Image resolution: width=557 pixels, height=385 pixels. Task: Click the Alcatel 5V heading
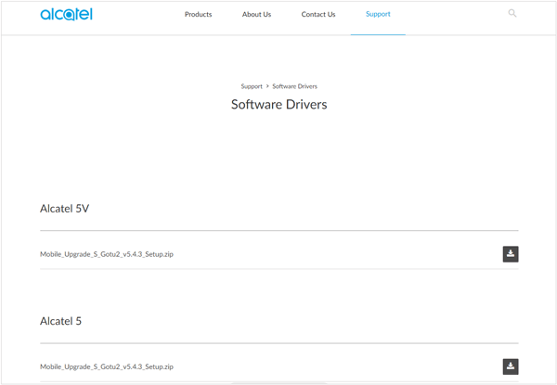[64, 209]
